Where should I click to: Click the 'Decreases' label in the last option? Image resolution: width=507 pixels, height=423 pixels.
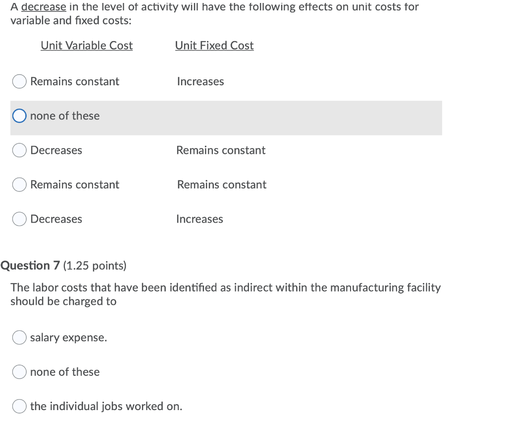pos(55,219)
